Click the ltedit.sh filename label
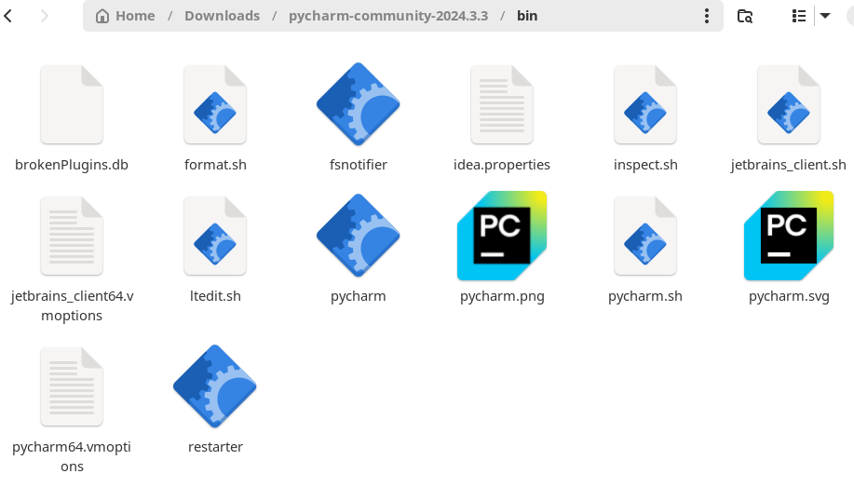 click(x=215, y=296)
